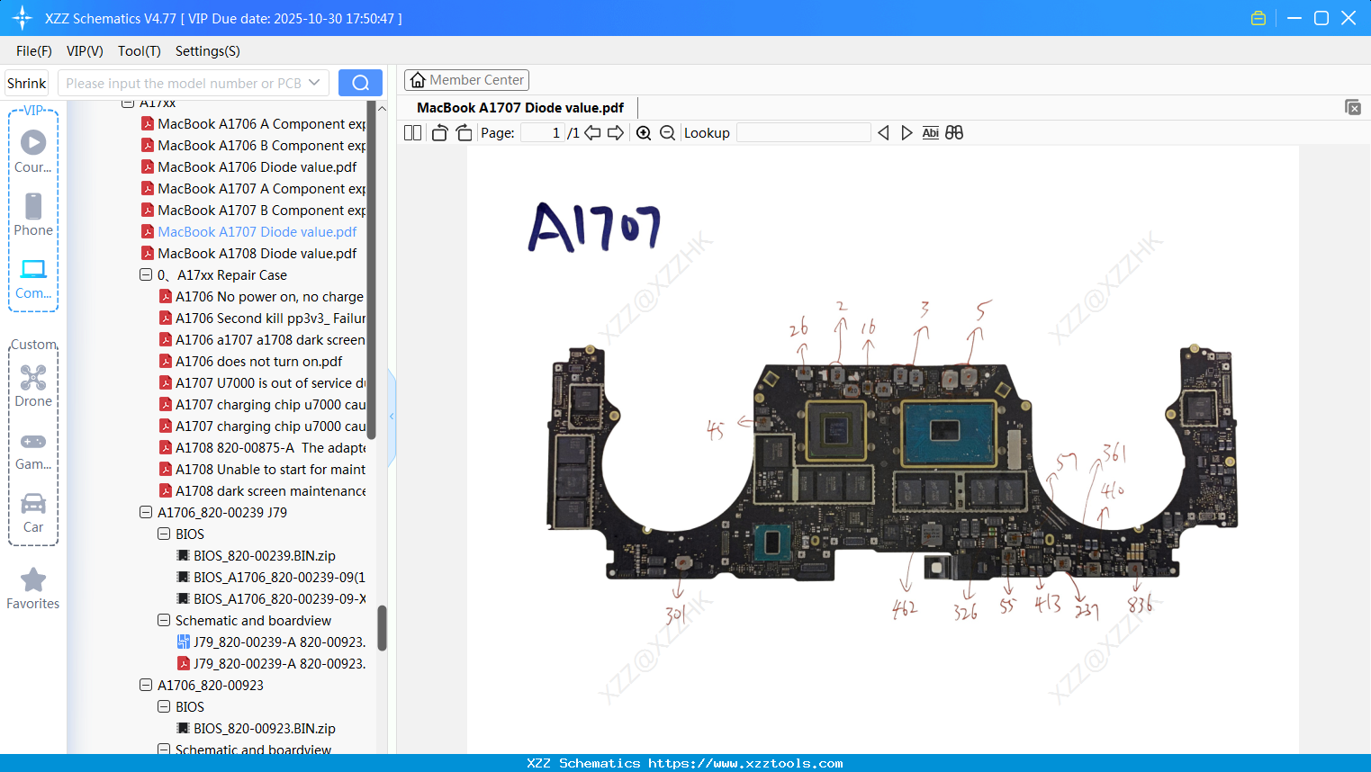Open the Tool(T) menu

pos(140,51)
